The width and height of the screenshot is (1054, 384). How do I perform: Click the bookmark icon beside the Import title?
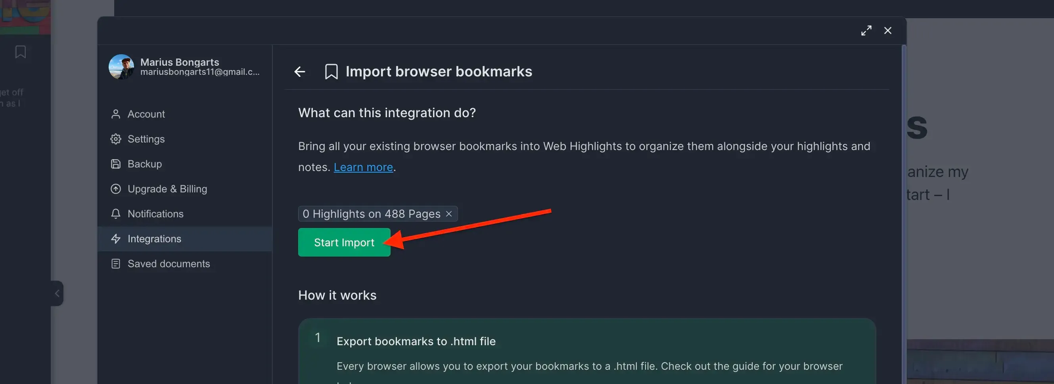click(x=331, y=72)
